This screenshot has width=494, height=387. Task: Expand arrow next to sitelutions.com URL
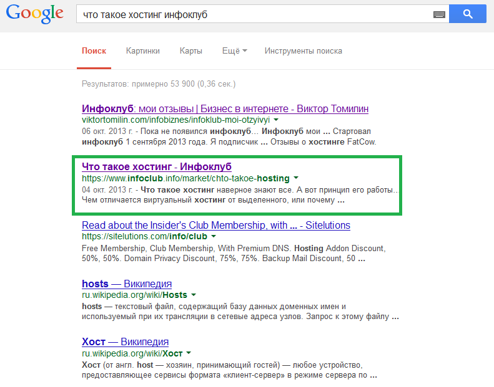click(214, 236)
